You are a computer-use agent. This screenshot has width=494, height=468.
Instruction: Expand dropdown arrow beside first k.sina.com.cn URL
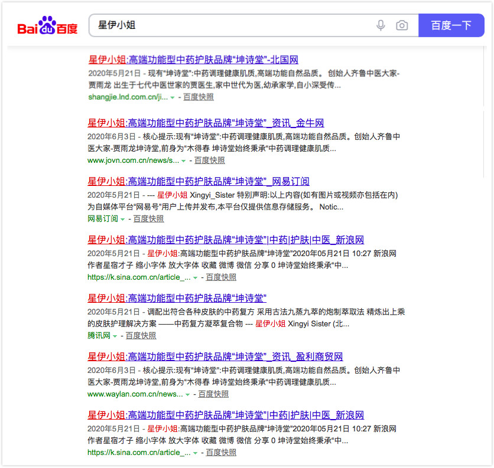tap(195, 278)
